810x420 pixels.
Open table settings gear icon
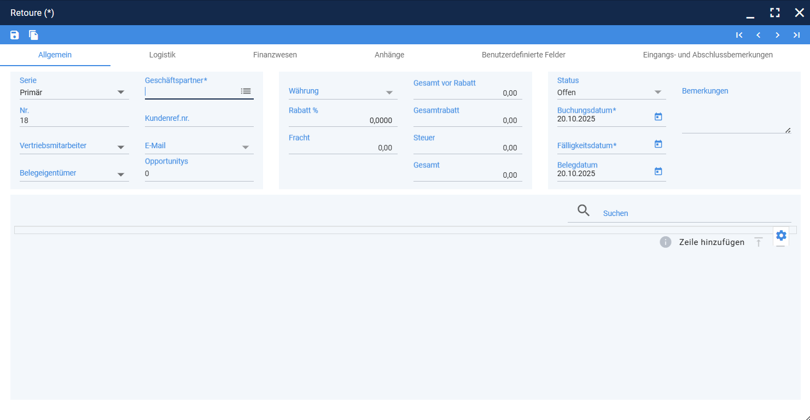click(x=781, y=236)
